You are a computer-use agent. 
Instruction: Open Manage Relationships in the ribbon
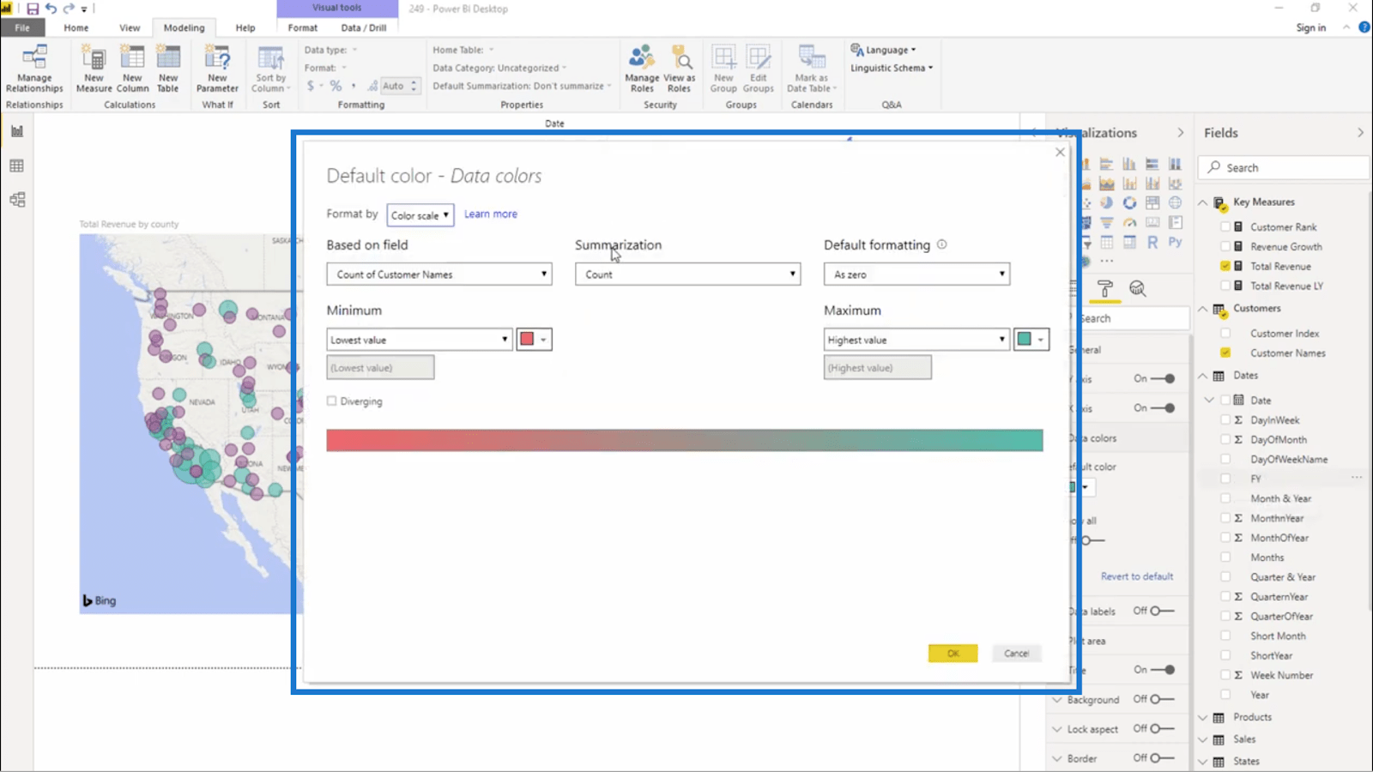click(34, 68)
